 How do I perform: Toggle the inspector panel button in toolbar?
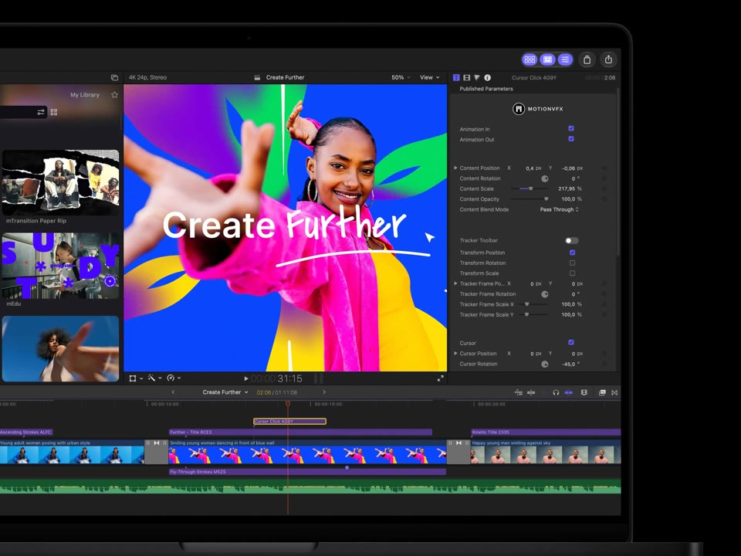[565, 59]
